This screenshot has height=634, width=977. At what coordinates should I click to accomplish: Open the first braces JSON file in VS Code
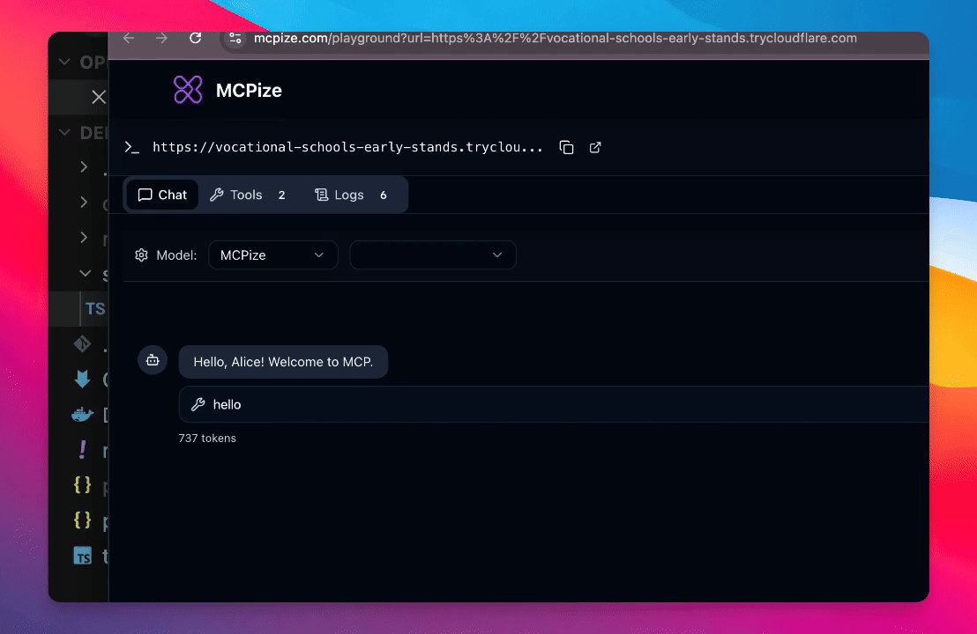[x=82, y=484]
